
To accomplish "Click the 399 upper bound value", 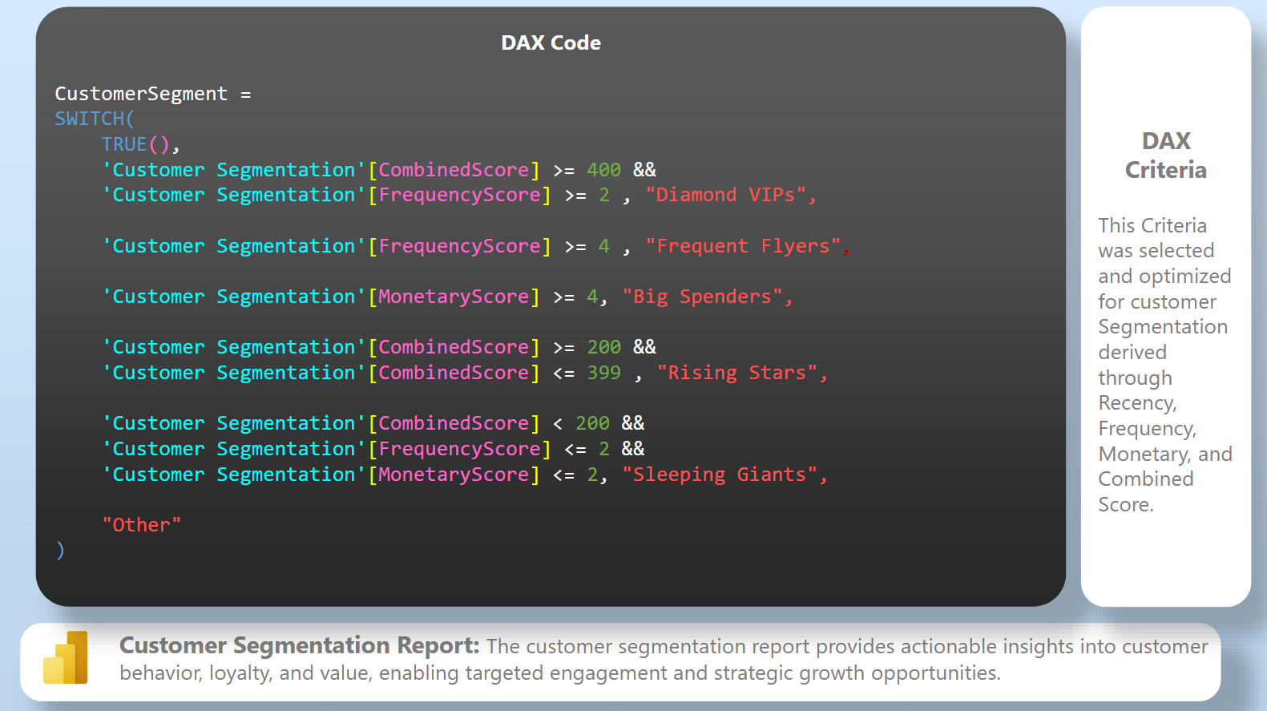I will 603,373.
